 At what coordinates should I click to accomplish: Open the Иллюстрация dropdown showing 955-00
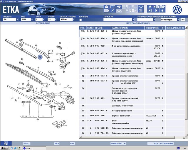[x=74, y=20]
